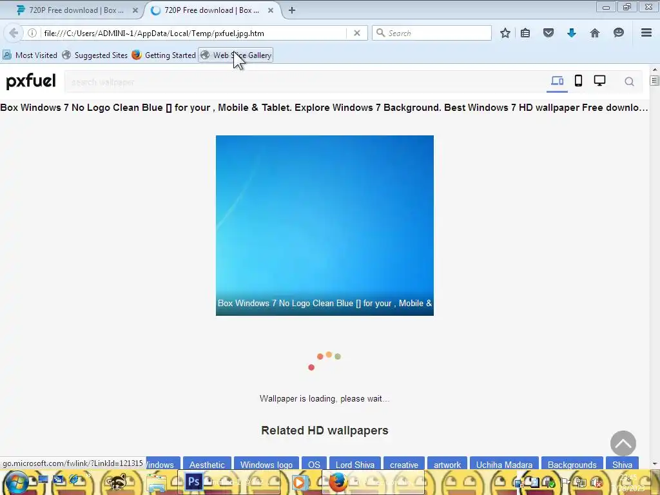Viewport: 660px width, 495px height.
Task: Open the media player taskbar icon
Action: [300, 482]
